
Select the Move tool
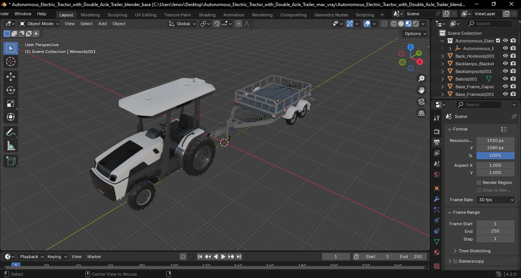[x=11, y=77]
